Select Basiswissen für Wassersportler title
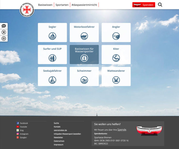This screenshot has width=179, height=149. click(84, 50)
